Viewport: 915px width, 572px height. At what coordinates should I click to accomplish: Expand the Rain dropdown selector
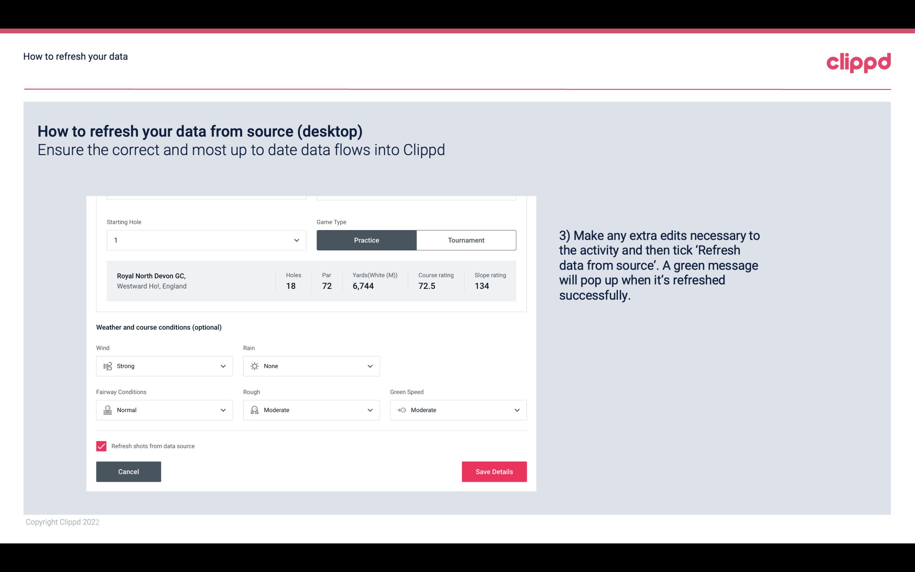370,366
